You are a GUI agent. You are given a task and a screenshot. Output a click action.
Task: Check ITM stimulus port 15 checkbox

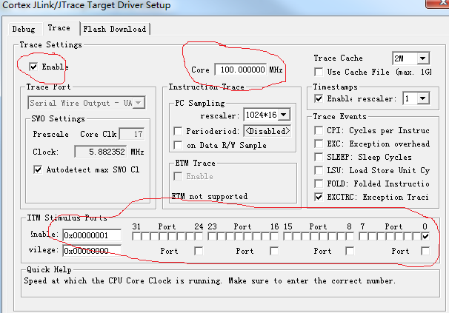(x=287, y=236)
